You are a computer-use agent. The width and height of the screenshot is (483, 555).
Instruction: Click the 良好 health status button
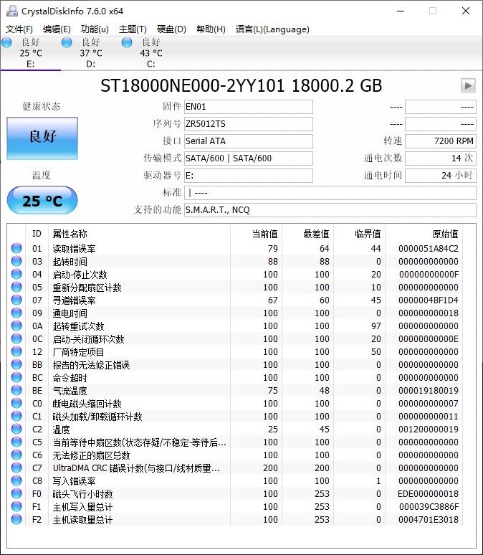(42, 138)
